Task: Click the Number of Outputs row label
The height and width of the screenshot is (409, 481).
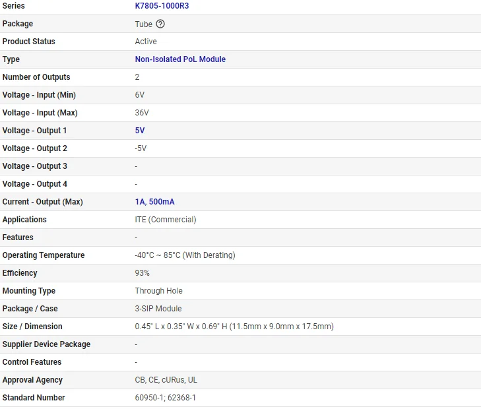Action: [36, 77]
